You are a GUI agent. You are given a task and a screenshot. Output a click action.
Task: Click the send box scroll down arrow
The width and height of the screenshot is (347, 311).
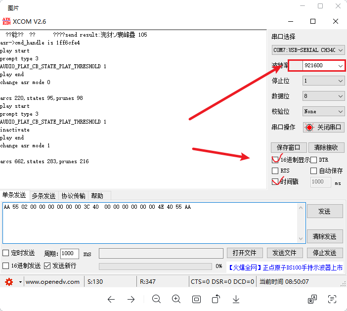point(301,239)
